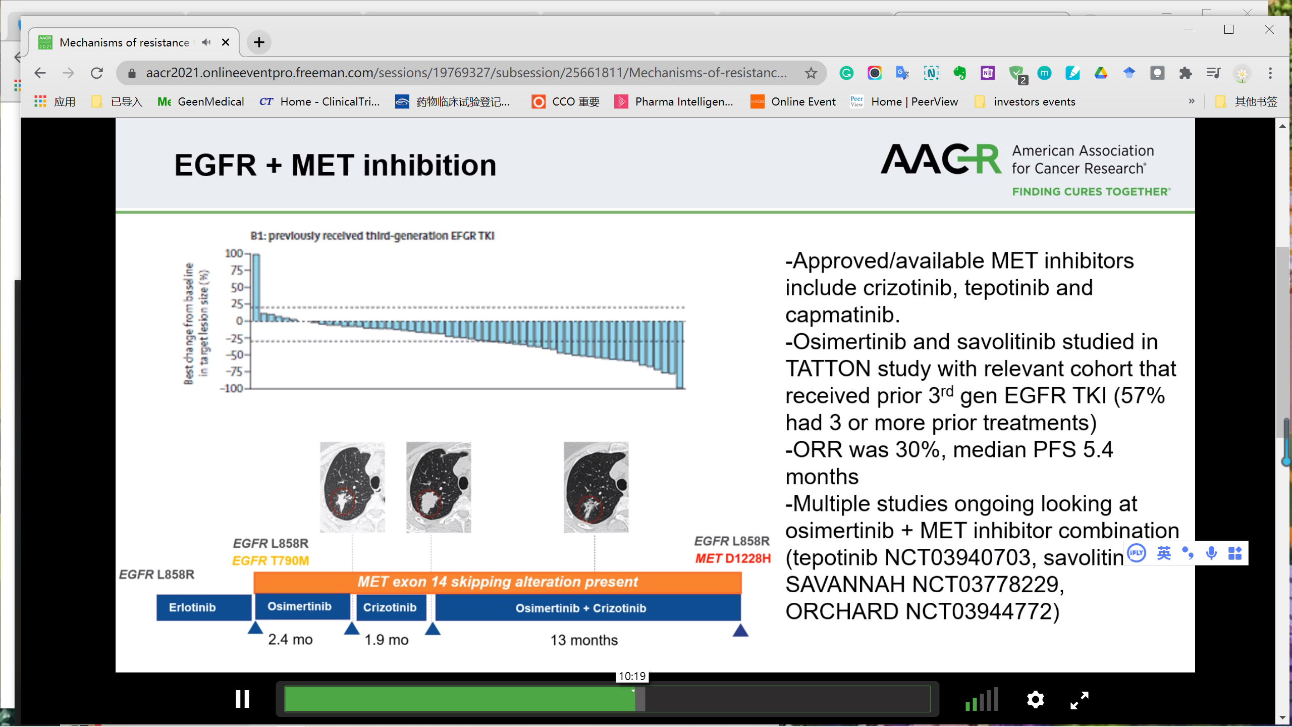Start iFLY voice input microphone
This screenshot has height=727, width=1292.
[x=1211, y=553]
